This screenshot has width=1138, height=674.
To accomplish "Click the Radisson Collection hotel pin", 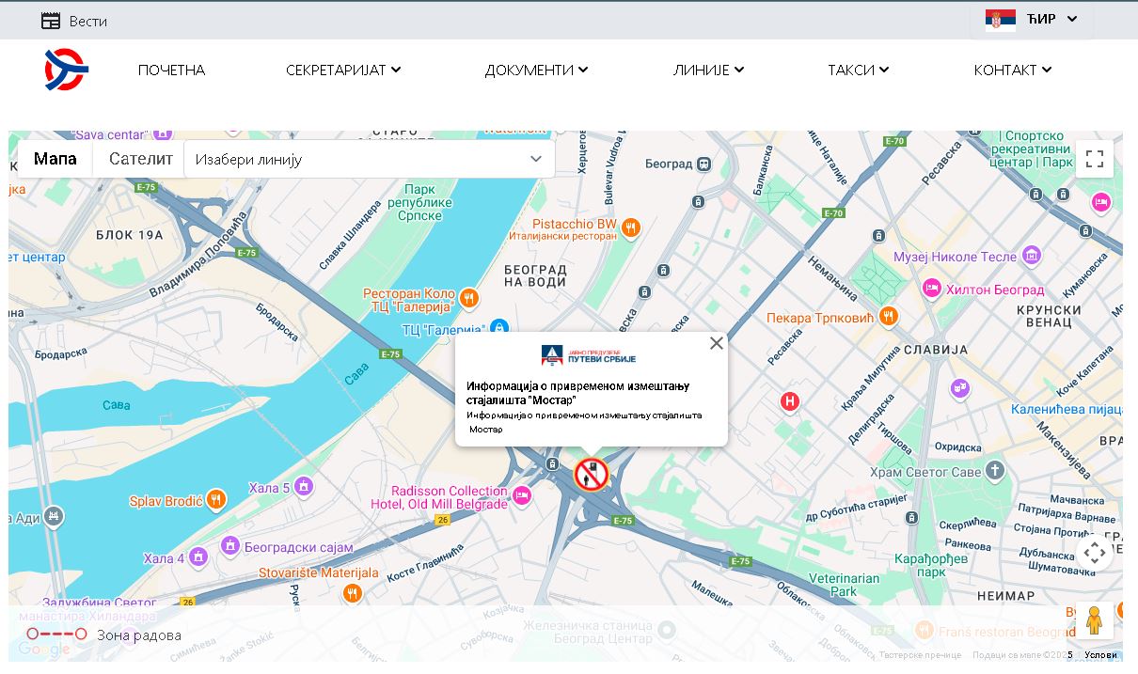I will tap(522, 495).
